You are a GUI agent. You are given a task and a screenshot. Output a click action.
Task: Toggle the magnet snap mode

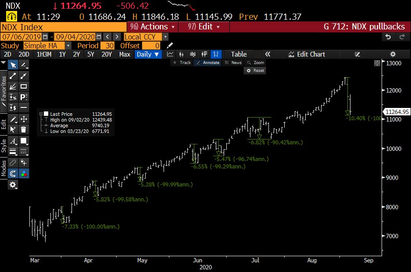click(x=13, y=173)
